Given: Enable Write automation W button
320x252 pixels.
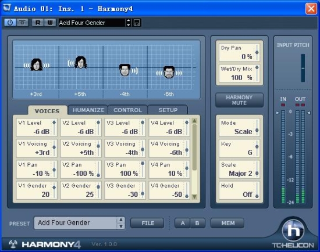Looking at the screenshot, I should click(50, 23).
